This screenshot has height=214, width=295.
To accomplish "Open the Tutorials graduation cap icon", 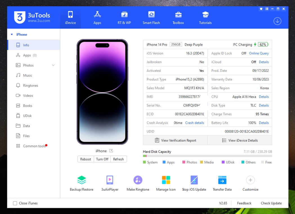I will click(x=205, y=14).
